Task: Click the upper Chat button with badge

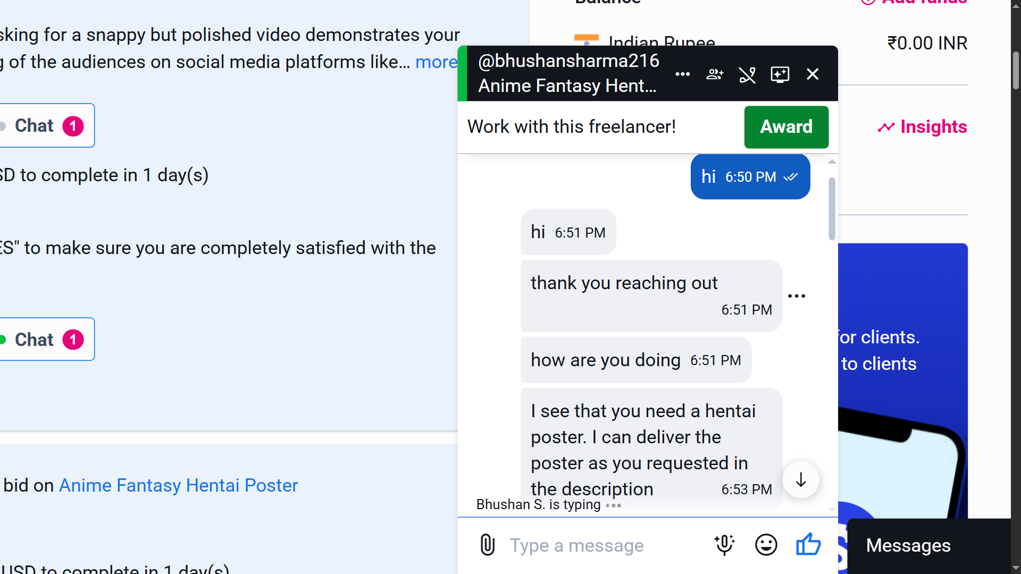Action: click(x=46, y=126)
